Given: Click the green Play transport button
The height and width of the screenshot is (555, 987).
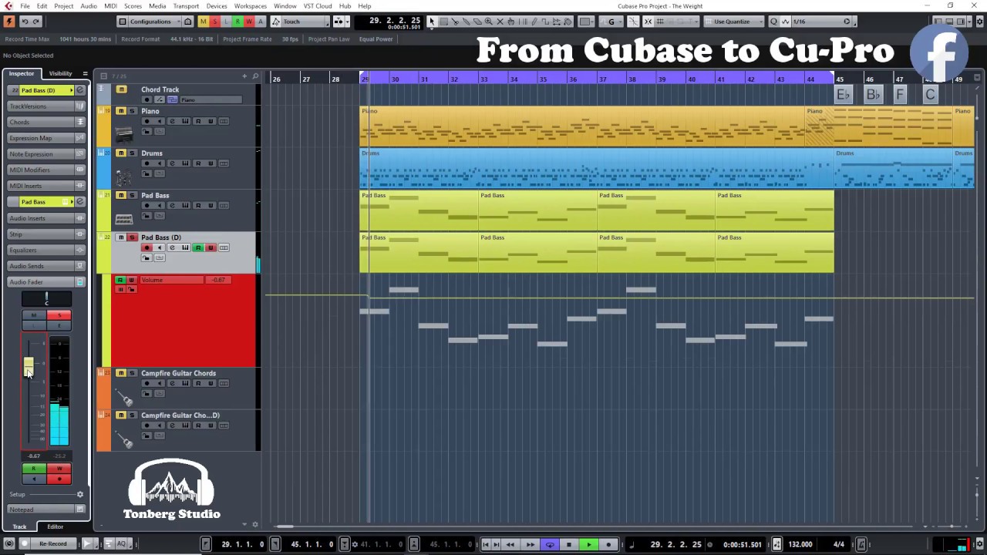Looking at the screenshot, I should (x=589, y=544).
